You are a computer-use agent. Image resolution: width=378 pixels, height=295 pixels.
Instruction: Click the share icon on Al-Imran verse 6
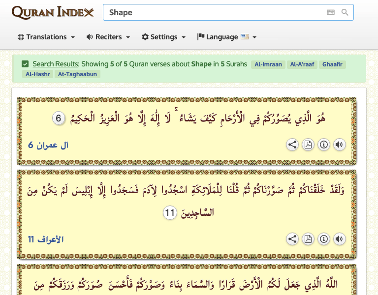(292, 145)
